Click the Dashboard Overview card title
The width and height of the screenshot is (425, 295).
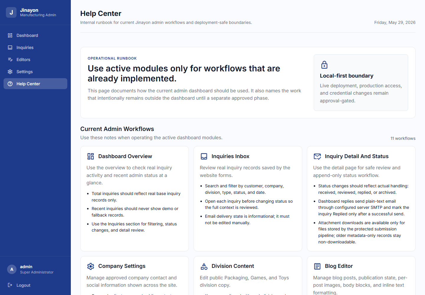coord(125,156)
